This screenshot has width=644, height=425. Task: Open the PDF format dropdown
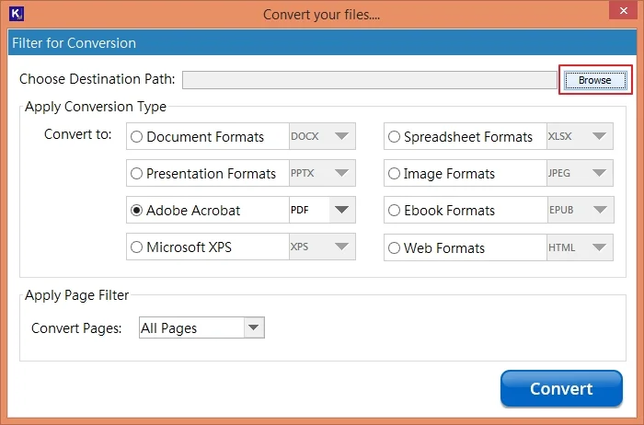pyautogui.click(x=322, y=210)
